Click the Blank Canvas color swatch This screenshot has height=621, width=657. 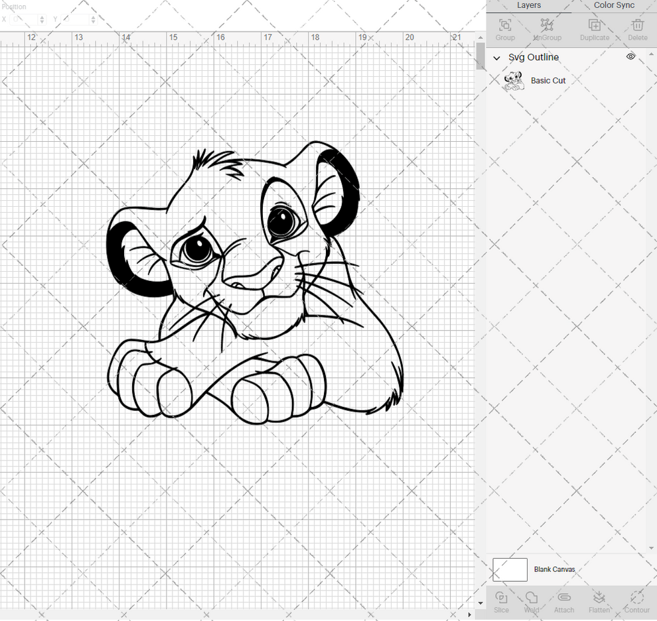[x=510, y=569]
